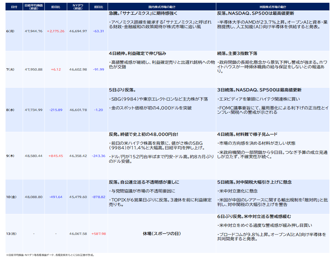Click the -215.89 change value
Viewport: 330px width, 259px height.
tap(56, 110)
